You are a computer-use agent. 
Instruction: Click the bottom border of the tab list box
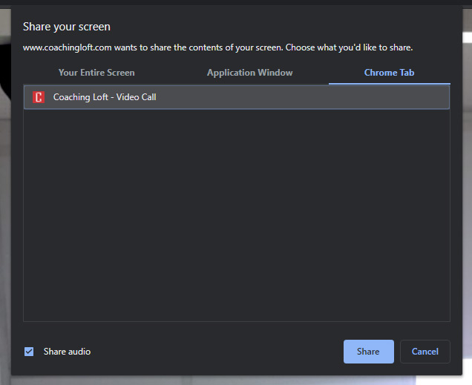point(236,321)
